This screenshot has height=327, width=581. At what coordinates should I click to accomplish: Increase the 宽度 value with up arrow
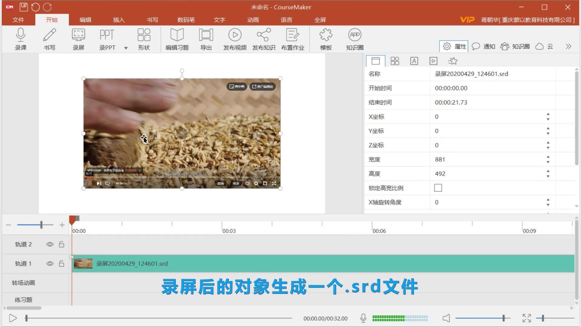[548, 157]
